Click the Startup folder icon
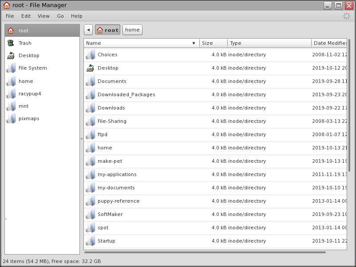The image size is (356, 267). 91,241
